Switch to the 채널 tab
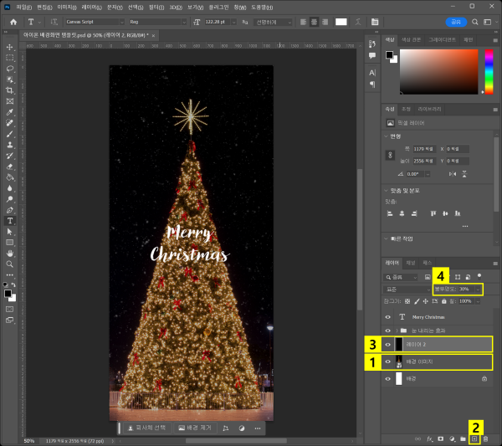This screenshot has height=446, width=502. pos(410,263)
